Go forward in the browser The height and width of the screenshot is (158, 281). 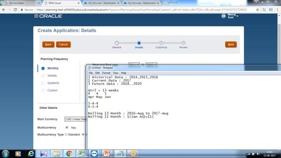coord(9,10)
